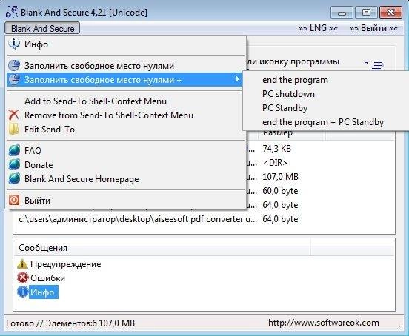Select Заполнить свободное место нулями entry without plus

(126, 66)
